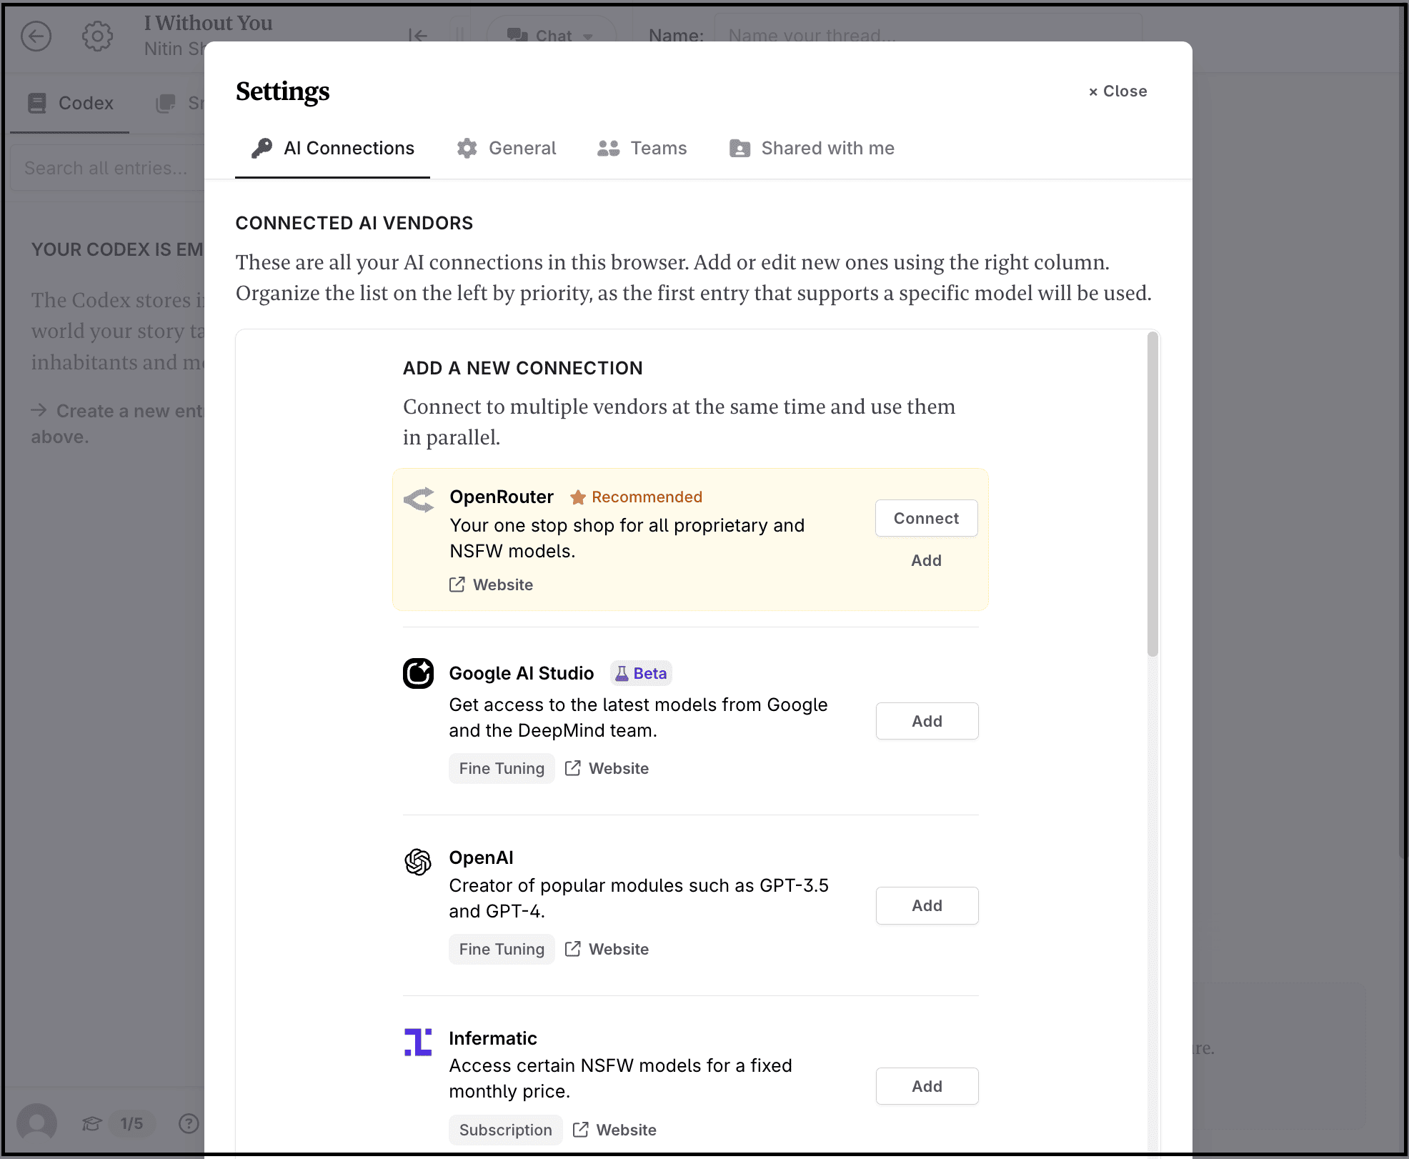Click the back arrow icon in the background header
Screen dimensions: 1409x1159
[x=36, y=36]
